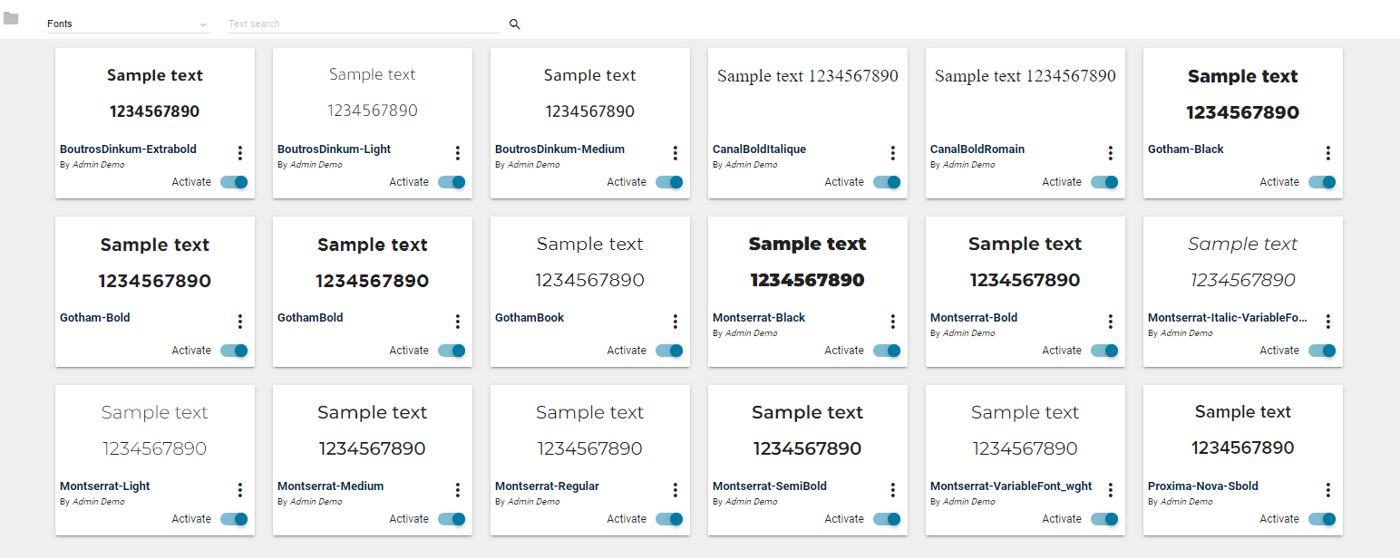Select the Montserrat-Bold font preview
The width and height of the screenshot is (1400, 558).
(x=1025, y=262)
